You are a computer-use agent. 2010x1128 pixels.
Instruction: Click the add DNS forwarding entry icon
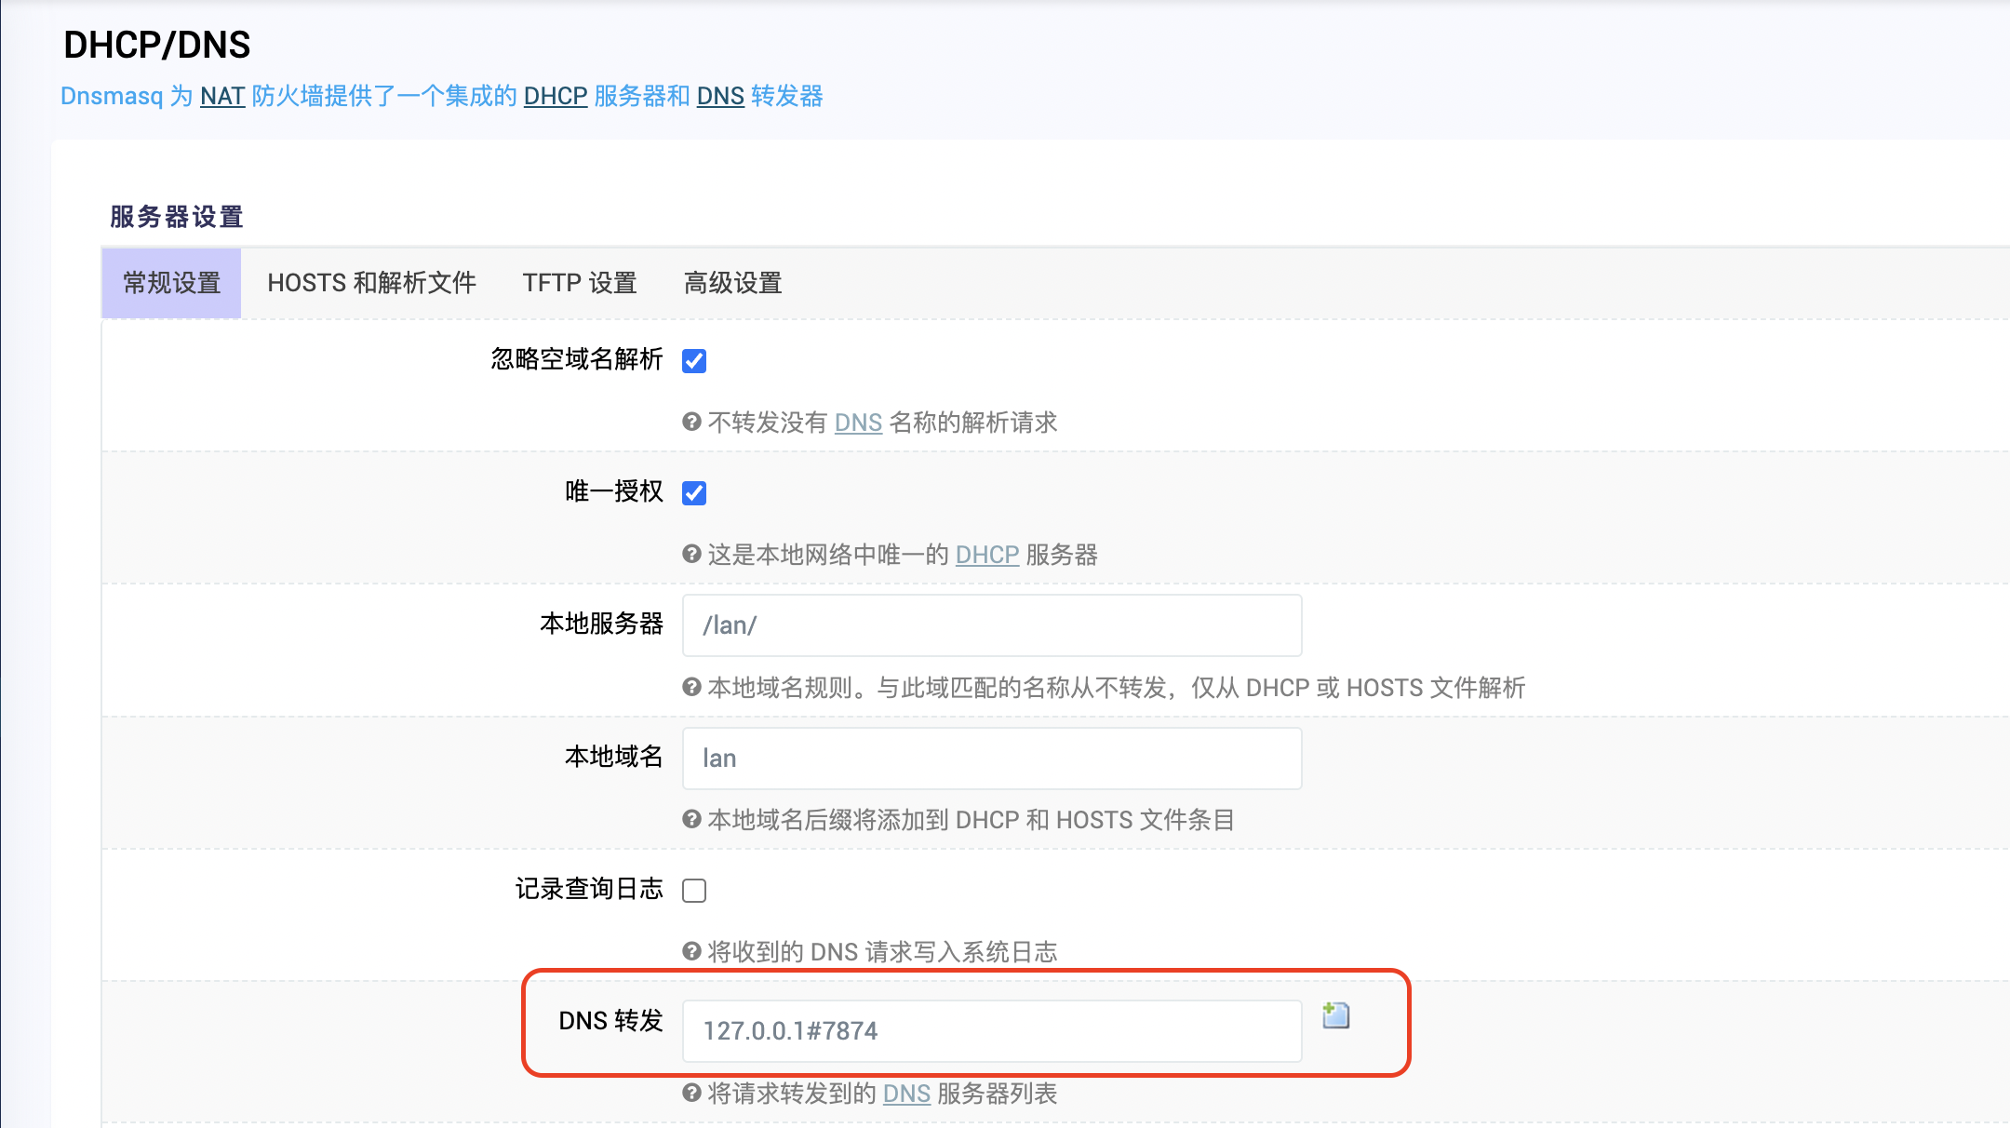(1335, 1015)
